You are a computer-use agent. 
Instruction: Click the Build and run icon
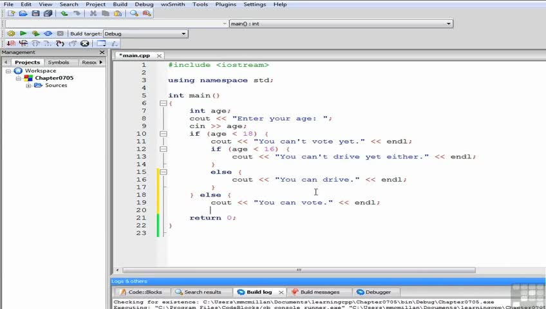35,33
